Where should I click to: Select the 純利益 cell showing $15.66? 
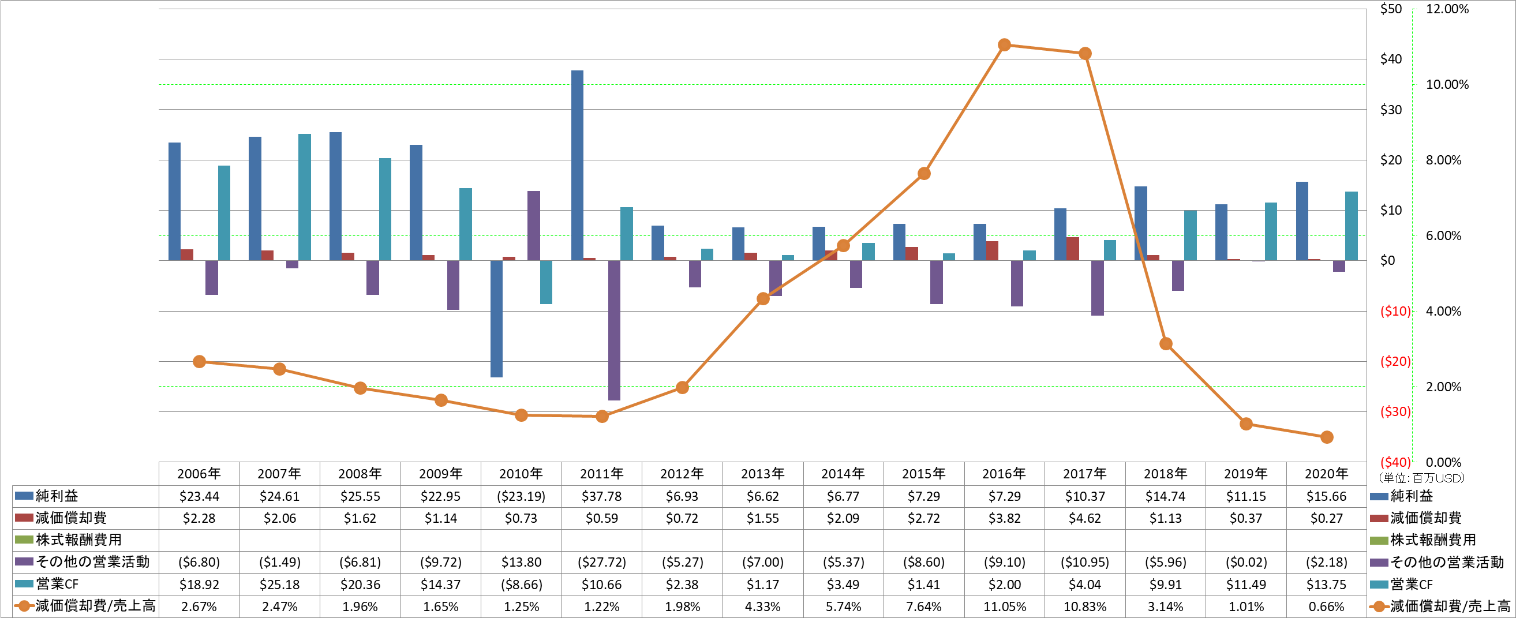[1327, 496]
